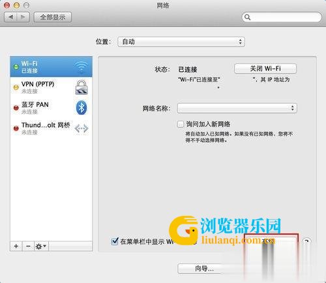Click the Thunderbolt bridge arrows icon
326x283 pixels.
pos(81,128)
